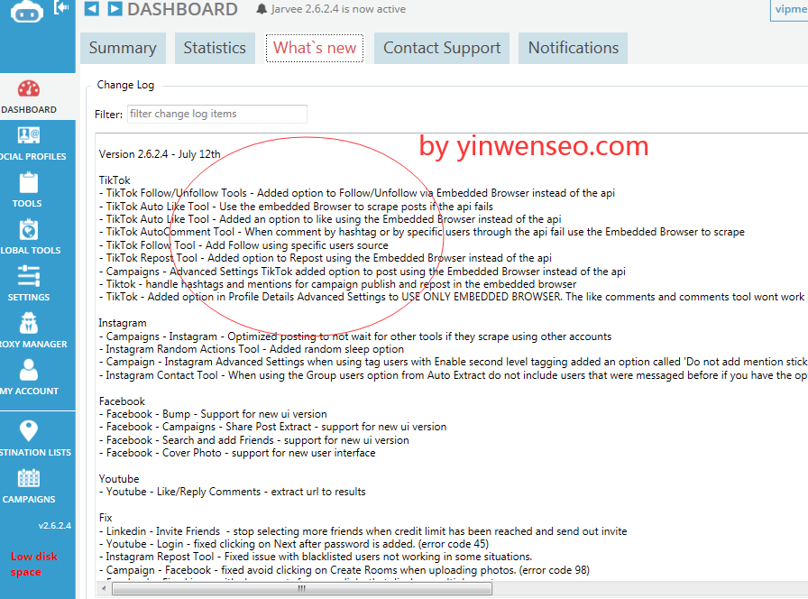Click the 'Instagram Random Actions Tool' line

coord(252,349)
